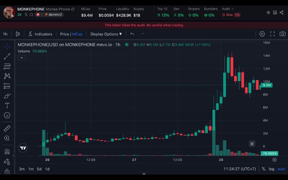Open timezone menu showing UTC+7
This screenshot has height=180, width=288.
point(239,169)
